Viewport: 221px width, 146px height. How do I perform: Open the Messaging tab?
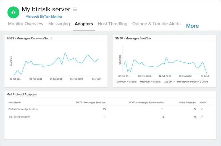(x=59, y=24)
